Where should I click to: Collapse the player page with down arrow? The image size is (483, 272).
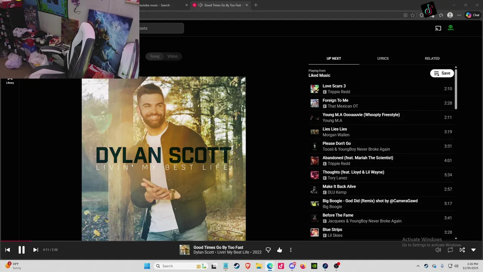474,250
